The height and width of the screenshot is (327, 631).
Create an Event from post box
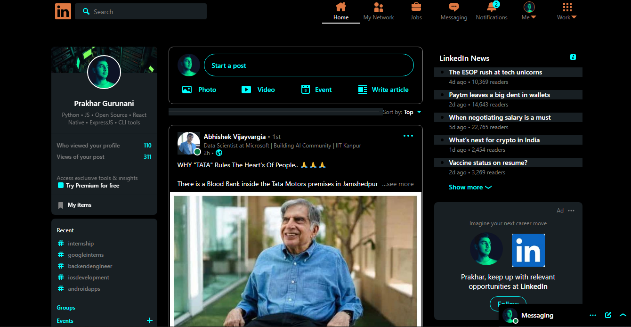pos(316,90)
